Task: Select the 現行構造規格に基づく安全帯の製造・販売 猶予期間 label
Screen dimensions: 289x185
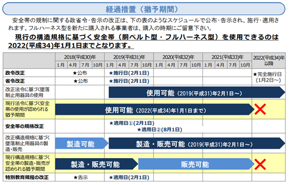Action: (x=28, y=163)
